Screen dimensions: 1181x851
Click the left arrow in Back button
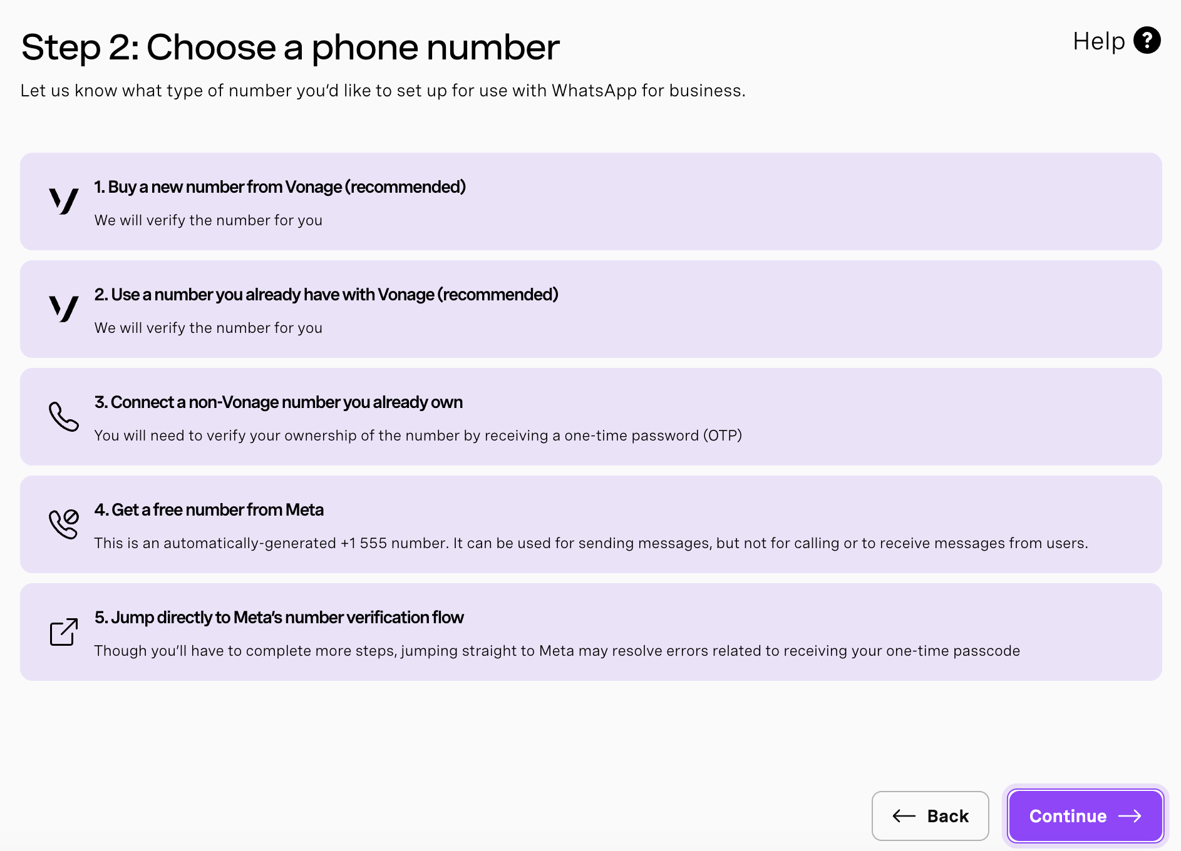[x=904, y=816]
